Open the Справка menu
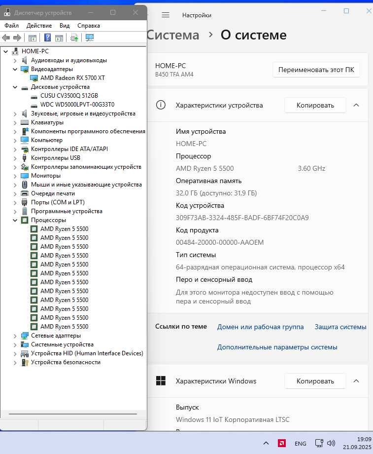 (89, 26)
